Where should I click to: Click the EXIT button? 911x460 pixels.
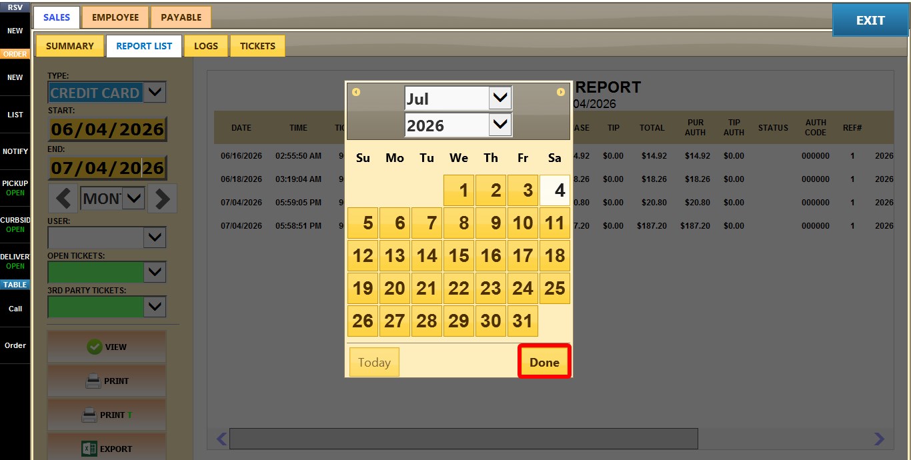point(870,21)
